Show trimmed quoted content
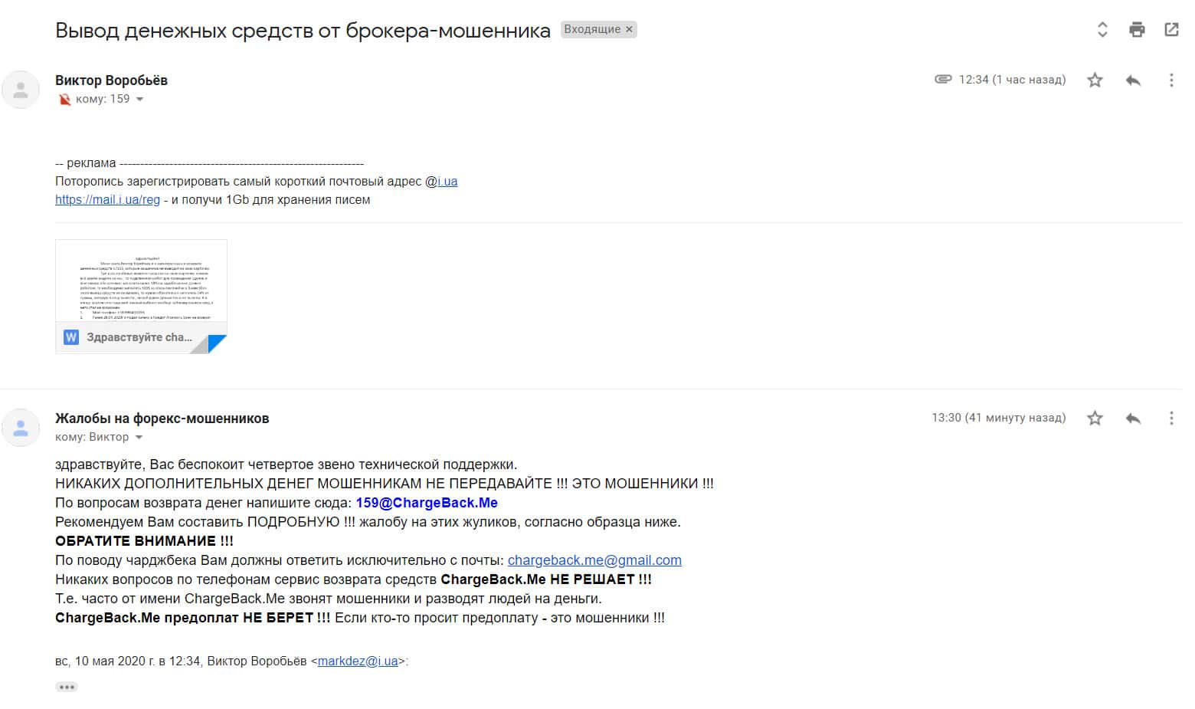Image resolution: width=1195 pixels, height=709 pixels. [x=67, y=687]
